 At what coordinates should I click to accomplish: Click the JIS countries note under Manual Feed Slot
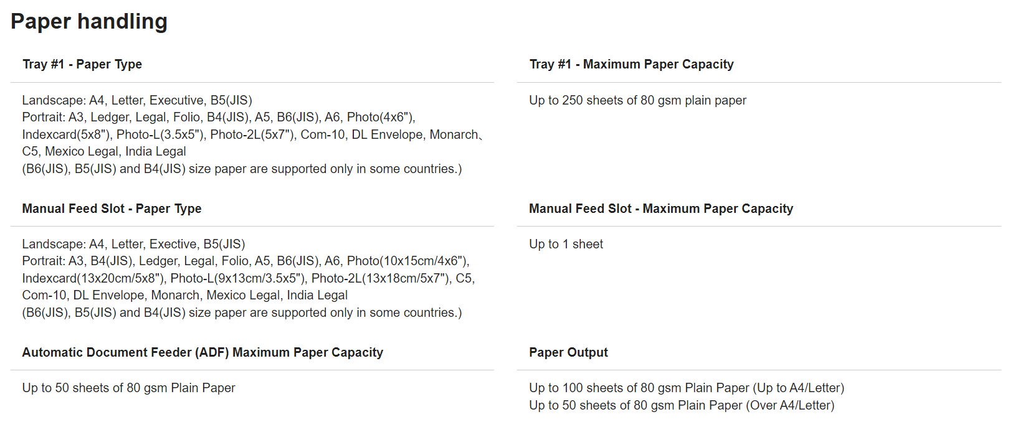tap(242, 312)
